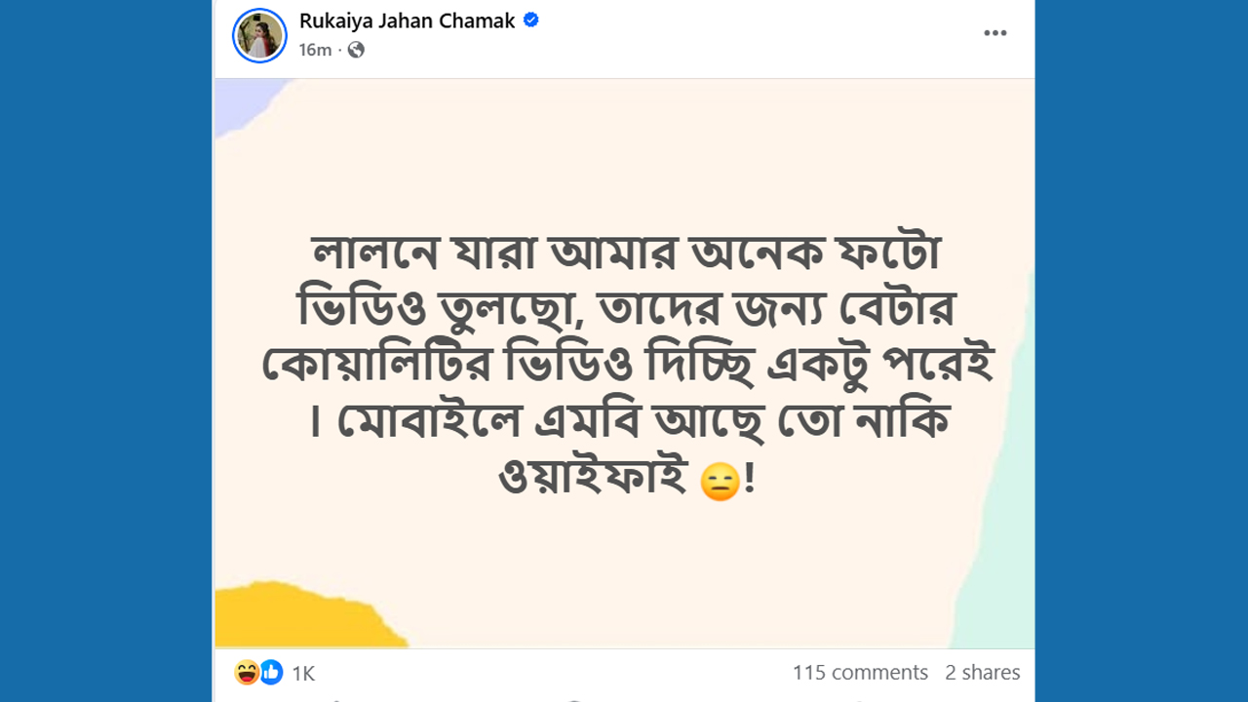Image resolution: width=1248 pixels, height=702 pixels.
Task: Click the blue Like reaction icon
Action: tap(270, 672)
